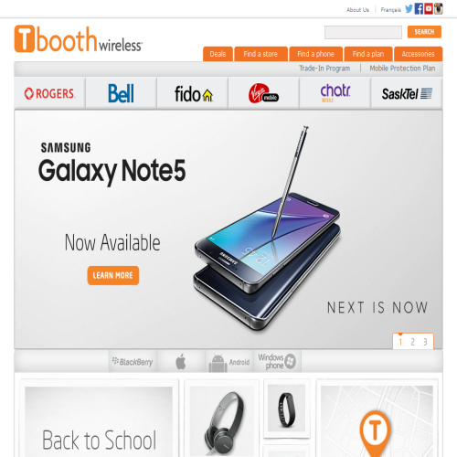Image resolution: width=457 pixels, height=457 pixels.
Task: Filter phones by Android logo
Action: [229, 362]
